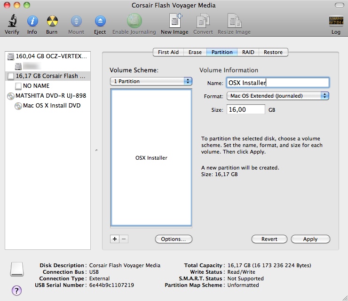Click the Convert toolbar icon
Viewport: 348px width, 301px height.
click(x=203, y=21)
